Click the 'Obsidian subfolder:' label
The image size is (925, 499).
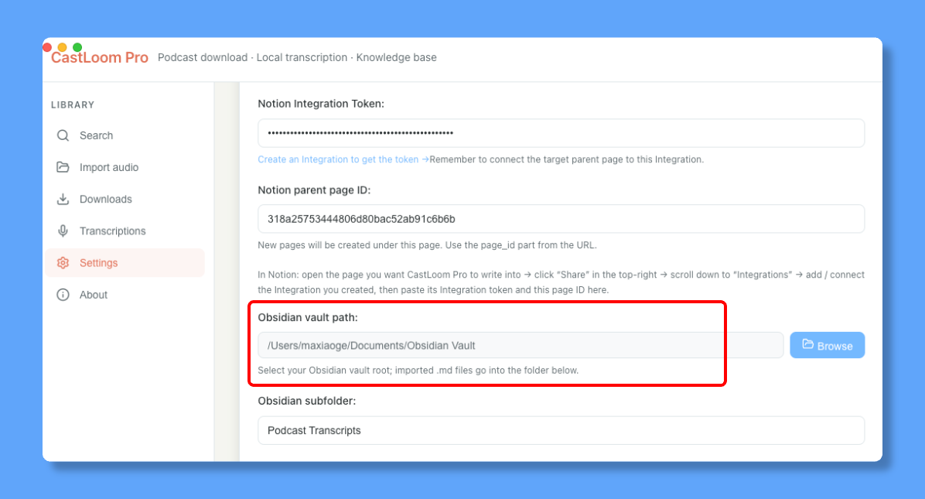click(307, 401)
